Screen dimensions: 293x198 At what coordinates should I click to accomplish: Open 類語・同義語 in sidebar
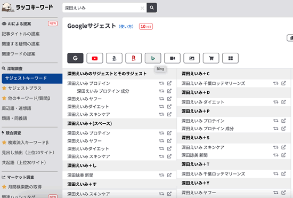pyautogui.click(x=14, y=118)
